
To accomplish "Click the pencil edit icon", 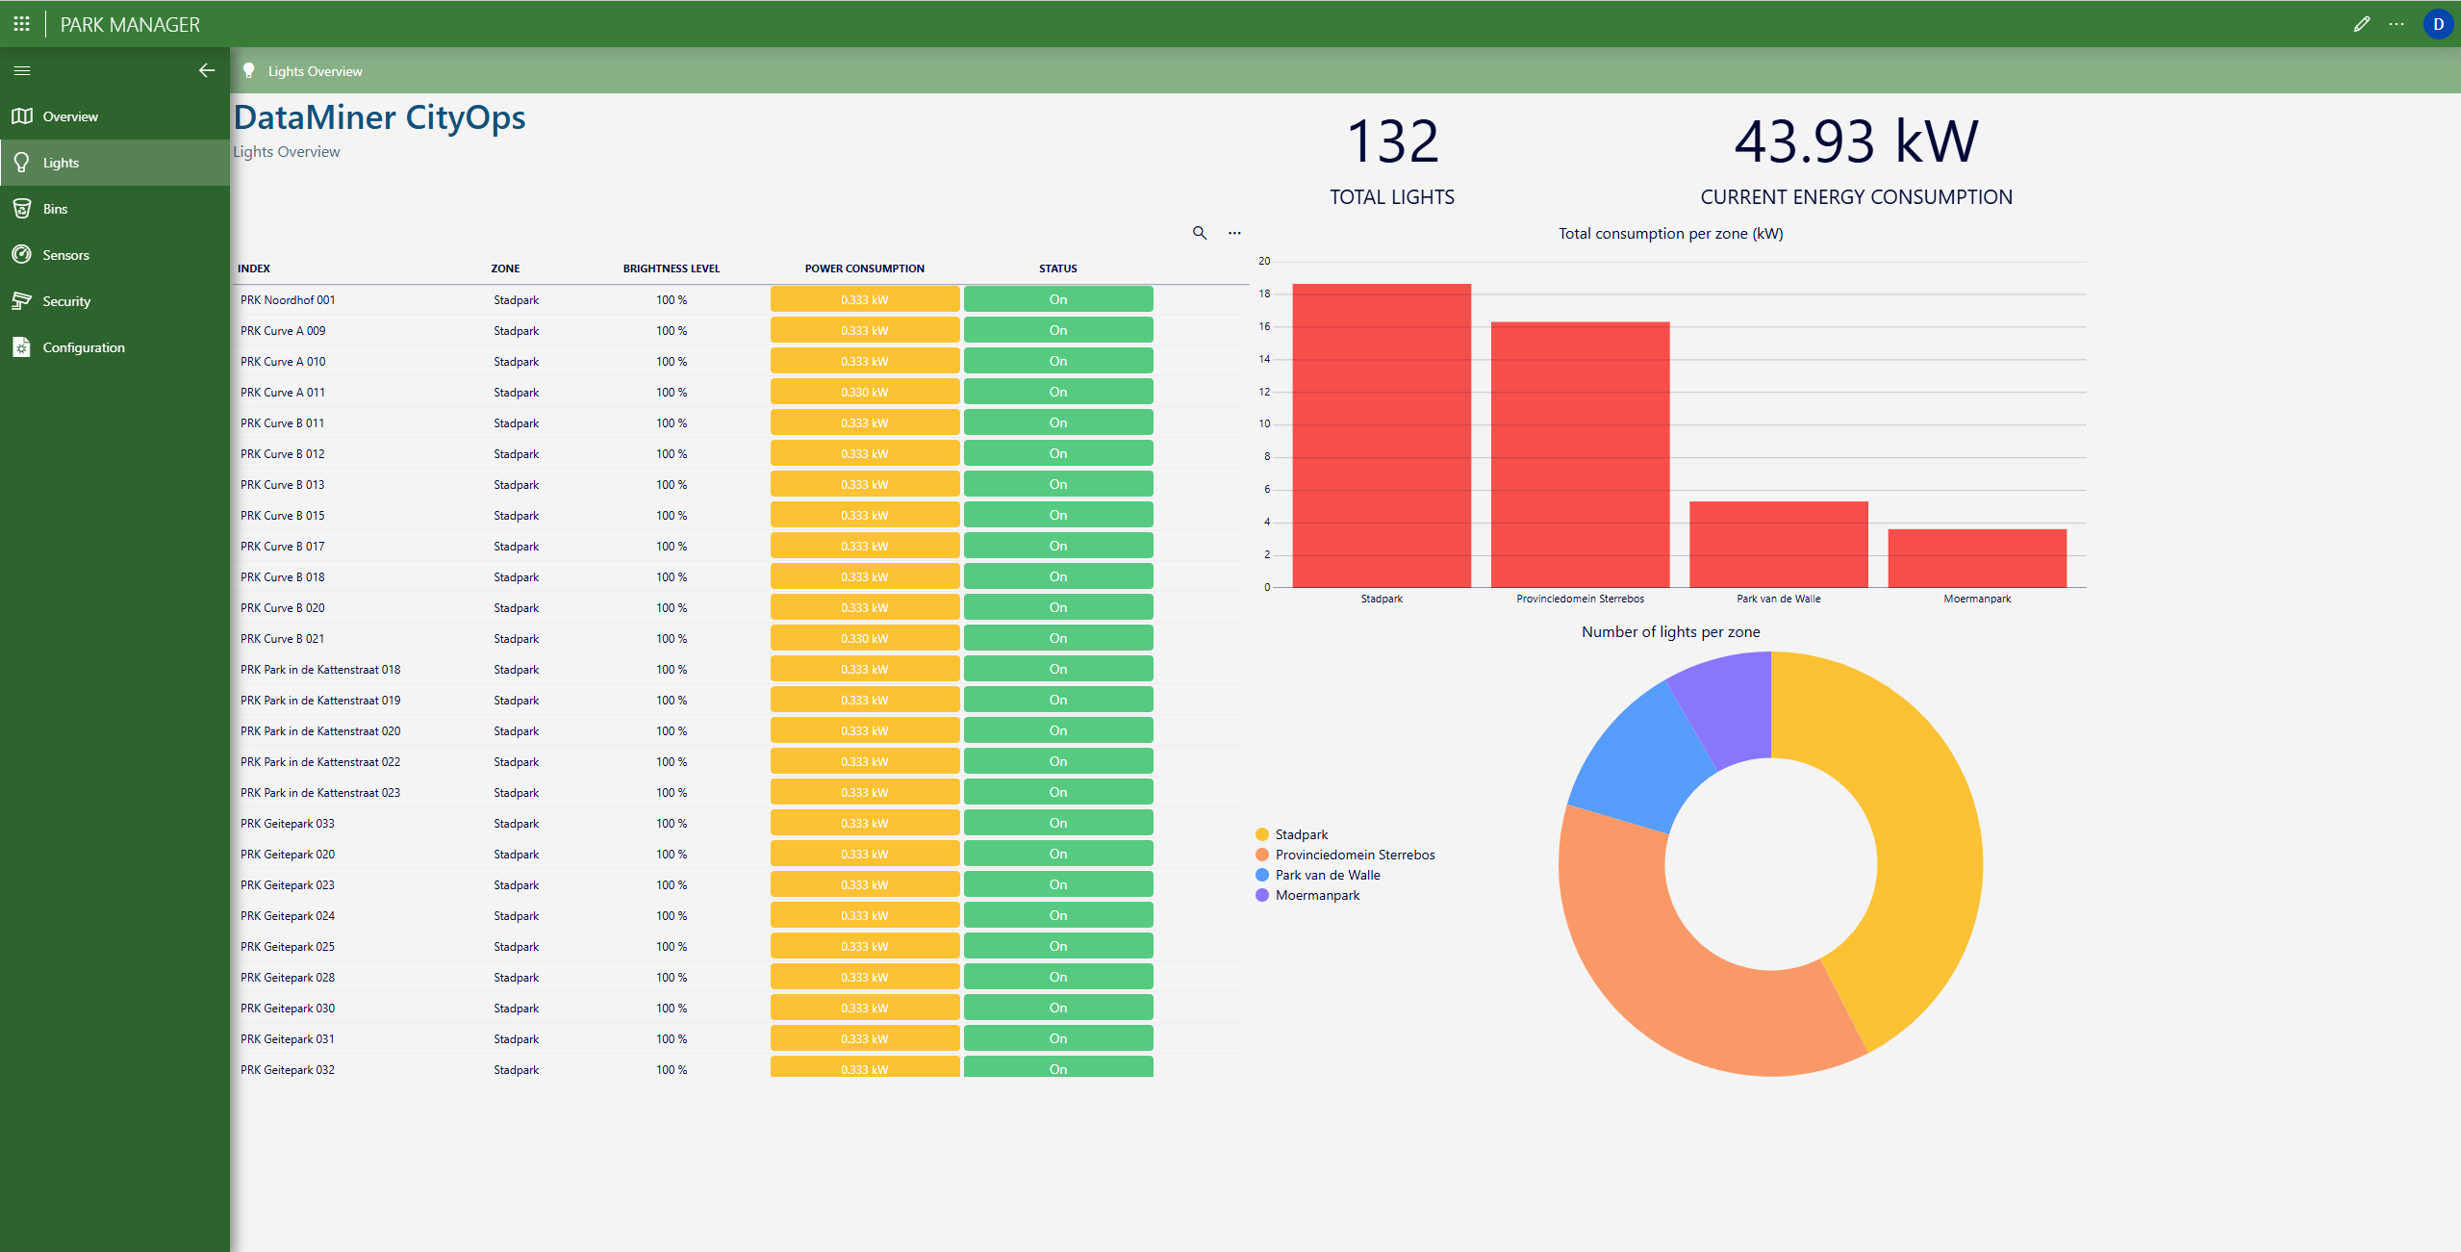I will pos(2361,24).
